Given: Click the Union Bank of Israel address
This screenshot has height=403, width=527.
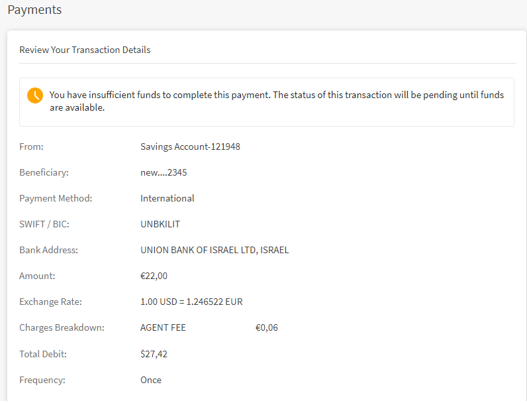Looking at the screenshot, I should [x=215, y=250].
